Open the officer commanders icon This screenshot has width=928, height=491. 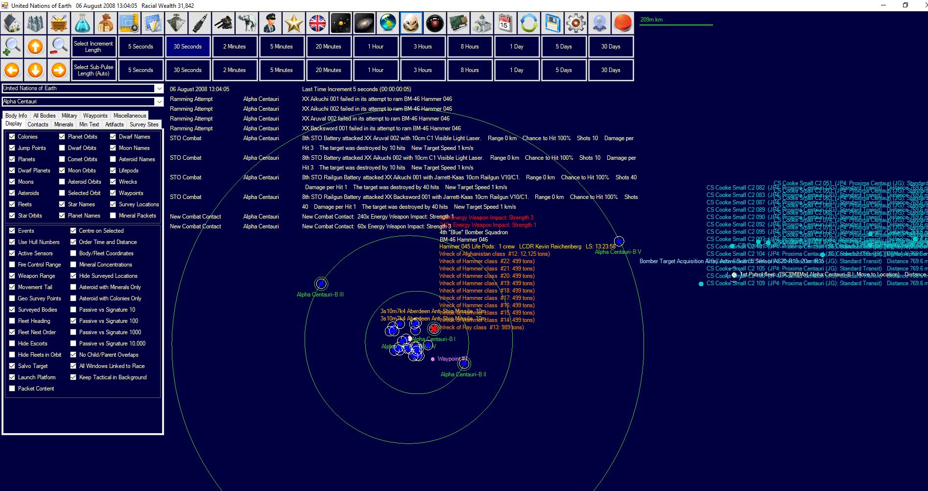point(270,23)
